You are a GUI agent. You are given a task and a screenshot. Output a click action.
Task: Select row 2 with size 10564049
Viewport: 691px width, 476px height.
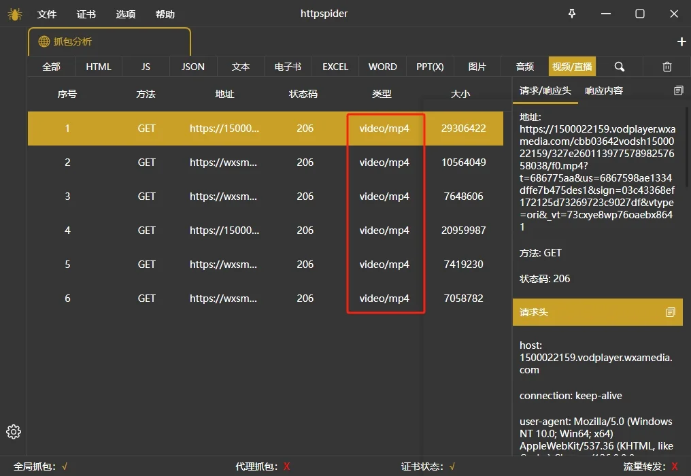coord(265,163)
